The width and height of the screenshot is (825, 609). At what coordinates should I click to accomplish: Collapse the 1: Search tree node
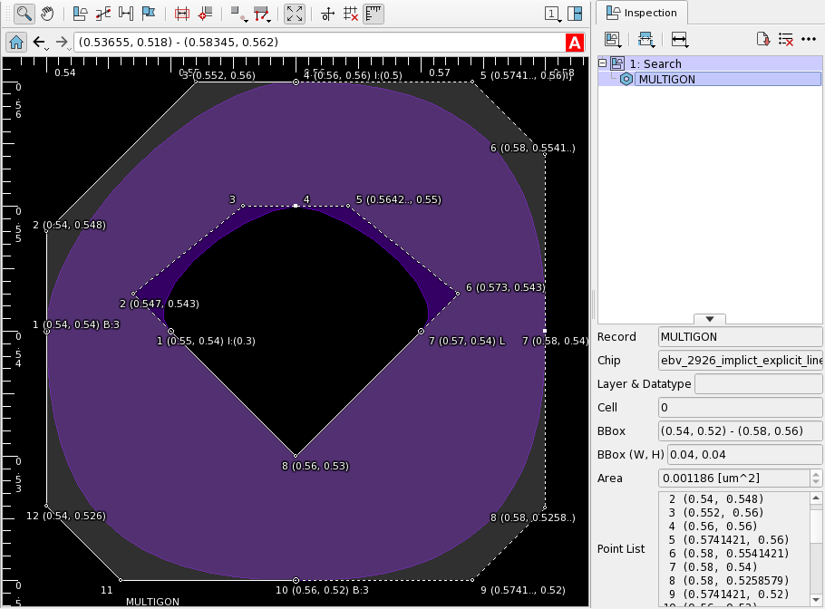pyautogui.click(x=603, y=63)
